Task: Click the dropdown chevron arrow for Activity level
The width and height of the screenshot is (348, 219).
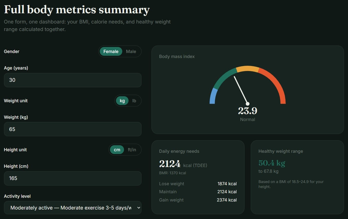Action: (139, 208)
